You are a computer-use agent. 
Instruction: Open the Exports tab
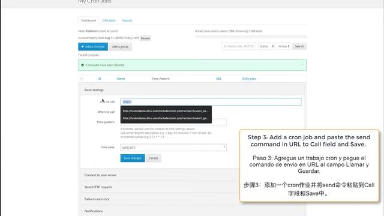pyautogui.click(x=127, y=20)
